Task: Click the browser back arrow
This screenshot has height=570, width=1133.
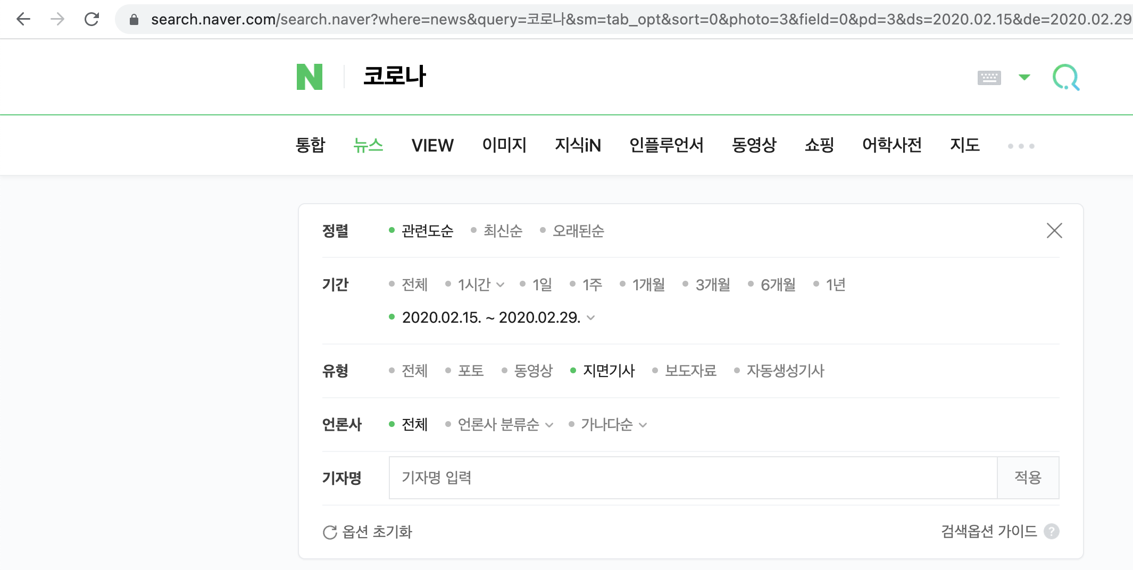Action: 23,20
